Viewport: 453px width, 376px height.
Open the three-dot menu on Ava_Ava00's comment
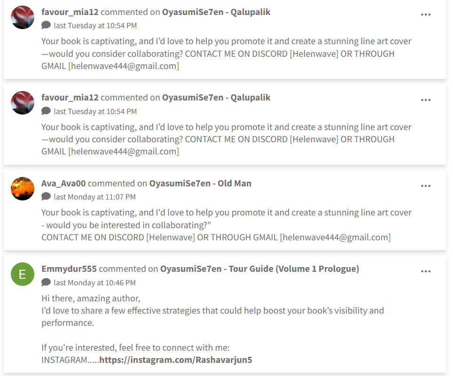(x=426, y=186)
